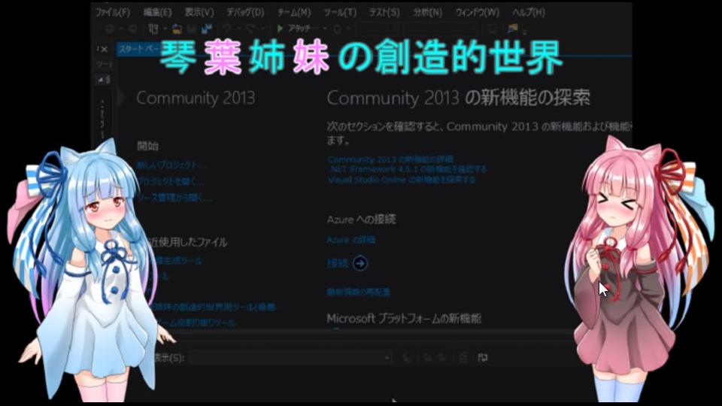The height and width of the screenshot is (406, 722).
Task: Open recent file ending 生成ツール
Action: 177,261
